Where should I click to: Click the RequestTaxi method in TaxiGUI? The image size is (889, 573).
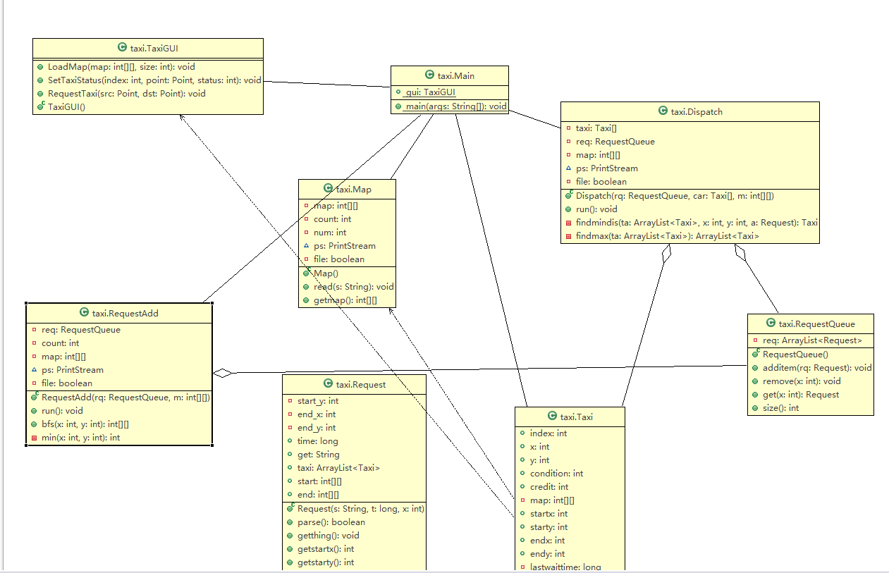(x=127, y=94)
